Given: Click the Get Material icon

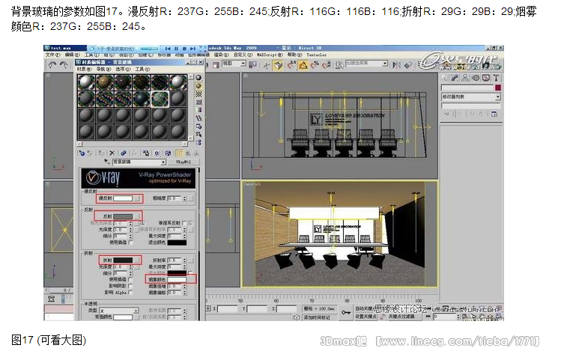Looking at the screenshot, I should pyautogui.click(x=82, y=153).
